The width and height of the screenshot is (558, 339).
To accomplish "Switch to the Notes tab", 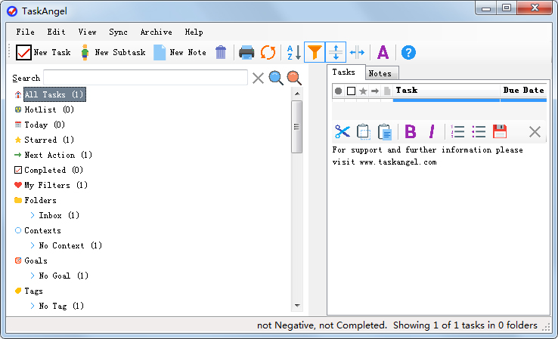I will click(380, 73).
